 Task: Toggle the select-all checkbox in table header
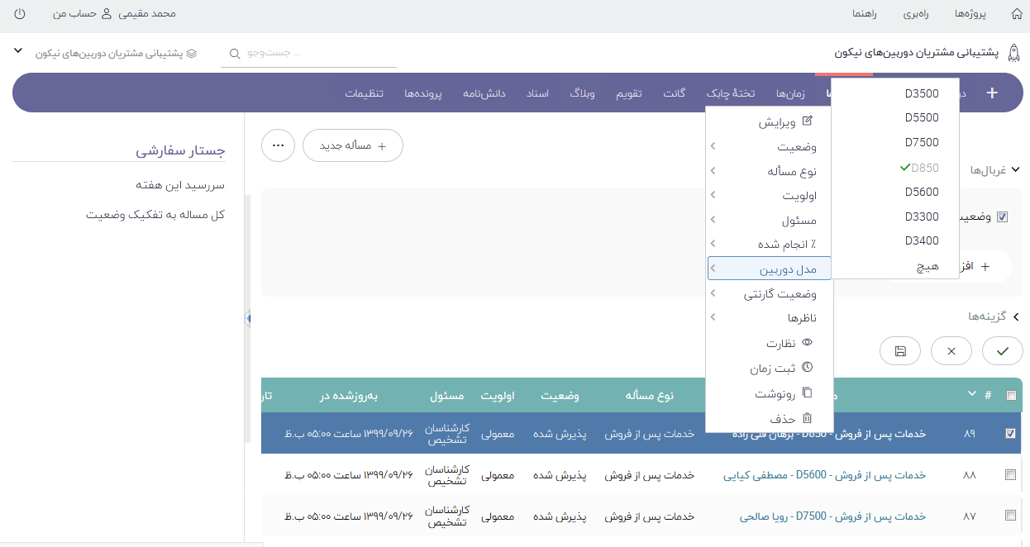1011,396
